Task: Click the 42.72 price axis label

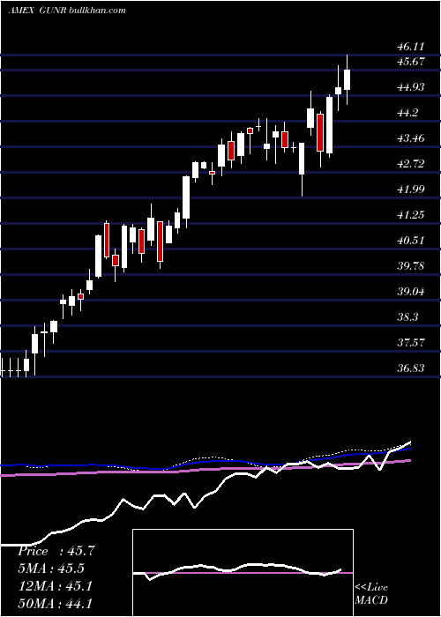Action: (410, 164)
